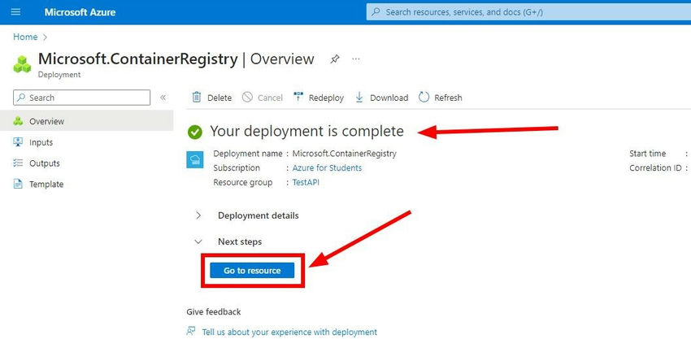Click the Download arrow icon
Screen dimensions: 691x339
(x=359, y=98)
